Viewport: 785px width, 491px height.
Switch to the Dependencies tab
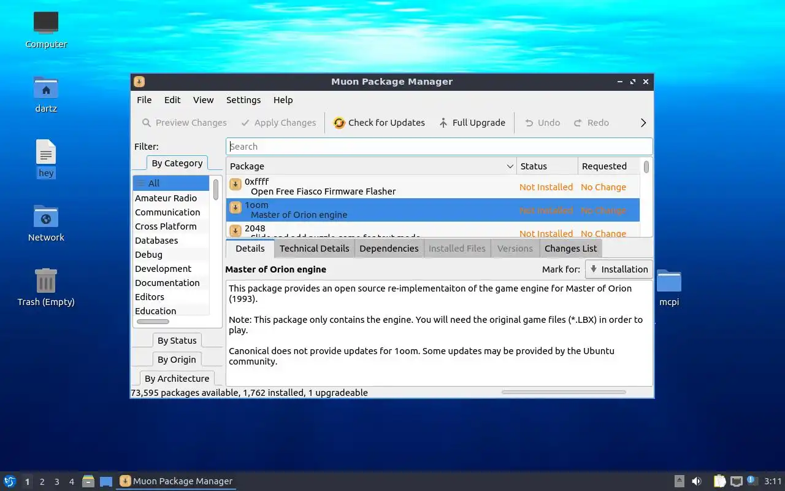[x=389, y=249]
